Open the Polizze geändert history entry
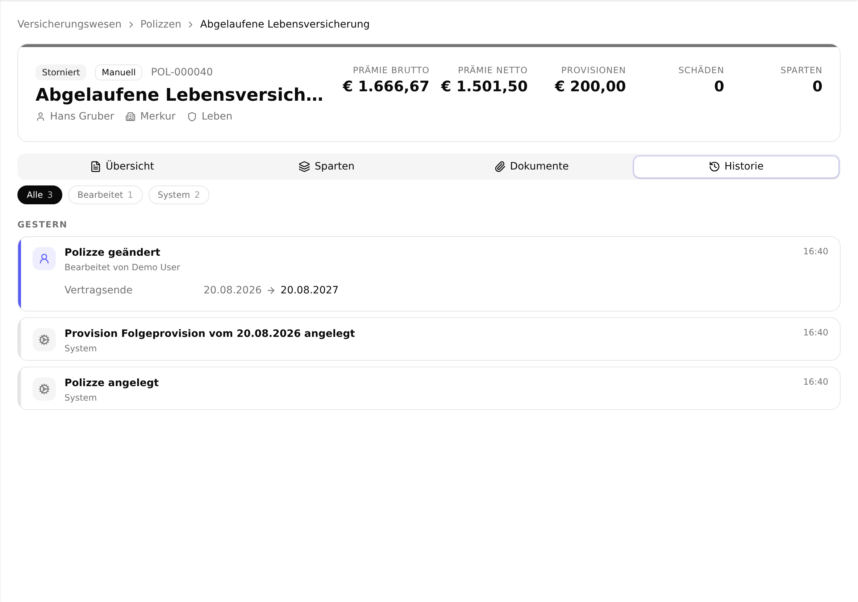The height and width of the screenshot is (602, 858). [429, 274]
